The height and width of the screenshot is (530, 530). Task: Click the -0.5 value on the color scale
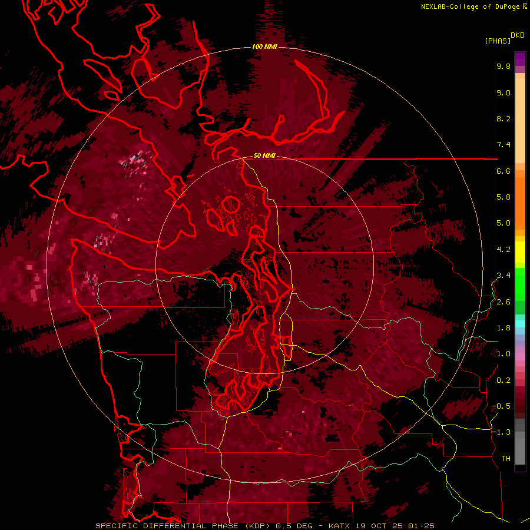click(501, 406)
